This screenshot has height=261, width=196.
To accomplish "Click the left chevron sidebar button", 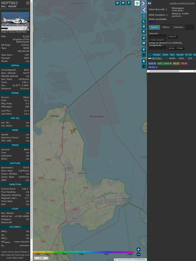I will point(144,10).
